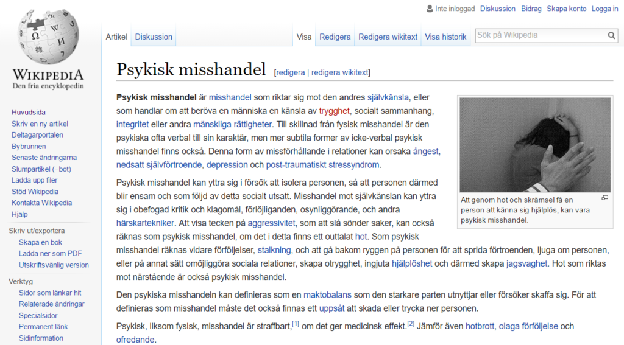
Task: Open the ofredande link
Action: coord(135,340)
